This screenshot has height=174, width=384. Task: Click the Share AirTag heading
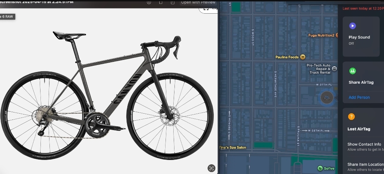pos(361,83)
